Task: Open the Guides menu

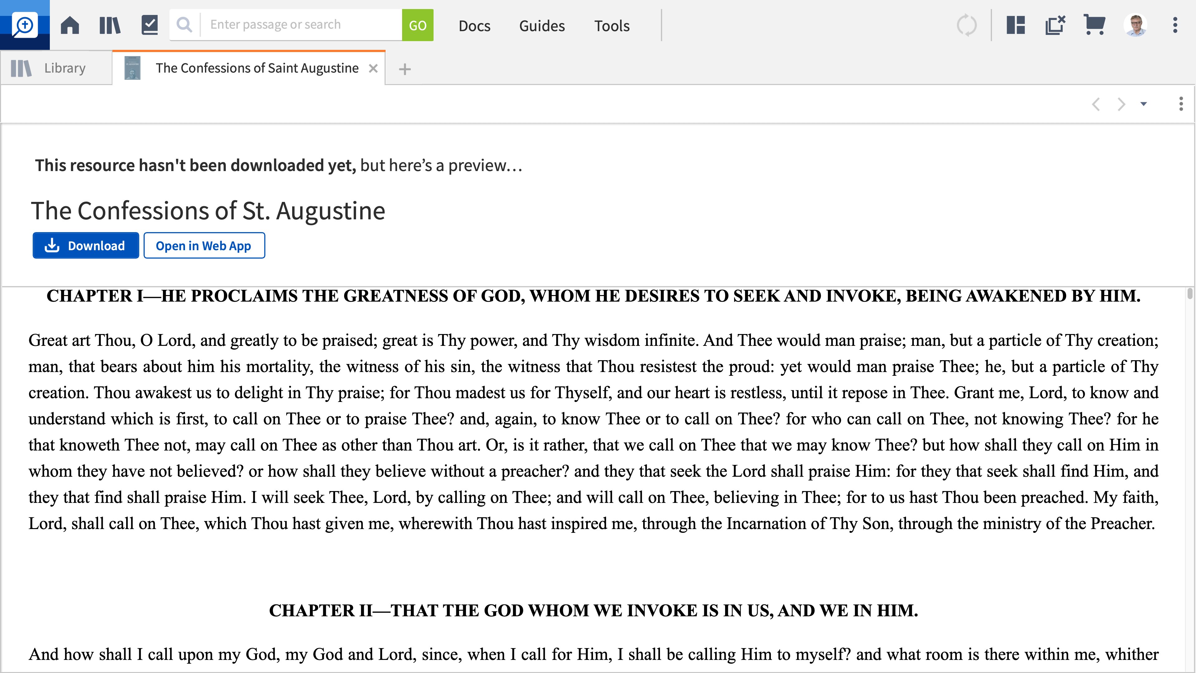Action: click(x=542, y=26)
